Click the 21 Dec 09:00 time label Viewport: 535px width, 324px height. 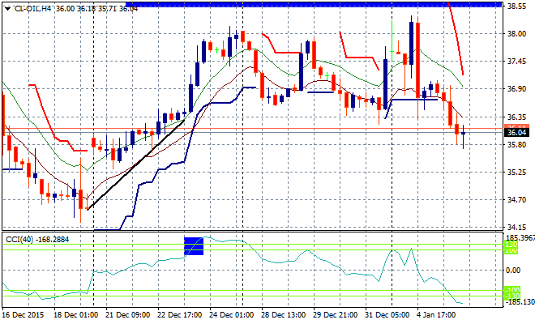(x=127, y=314)
